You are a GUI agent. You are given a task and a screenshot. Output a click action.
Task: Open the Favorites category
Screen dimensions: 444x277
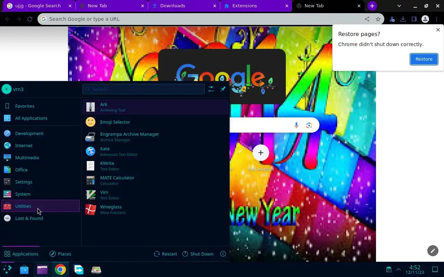41,106
